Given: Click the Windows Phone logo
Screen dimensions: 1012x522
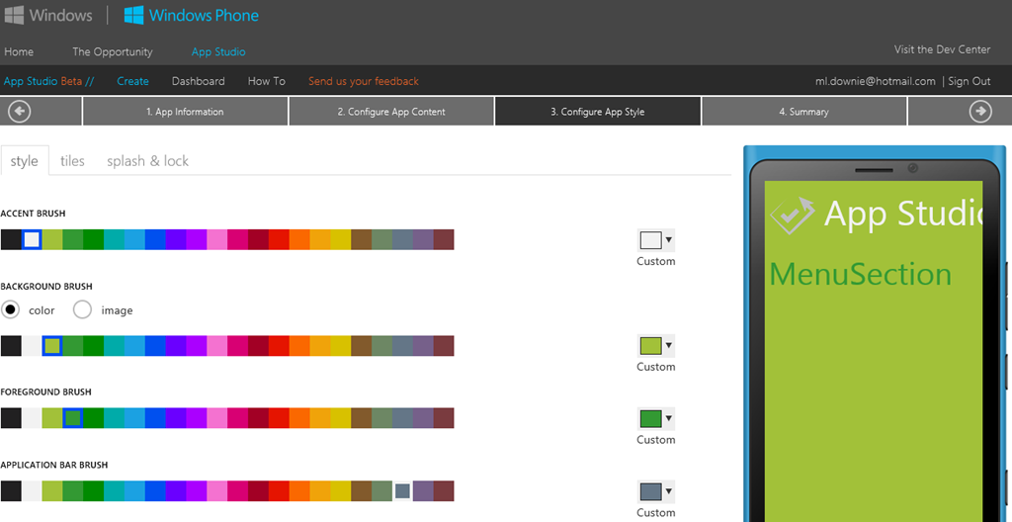Looking at the screenshot, I should pyautogui.click(x=191, y=15).
